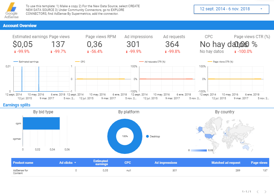Sort by Matched ad request column header
Image resolution: width=274 pixels, height=194 pixels.
(x=226, y=163)
